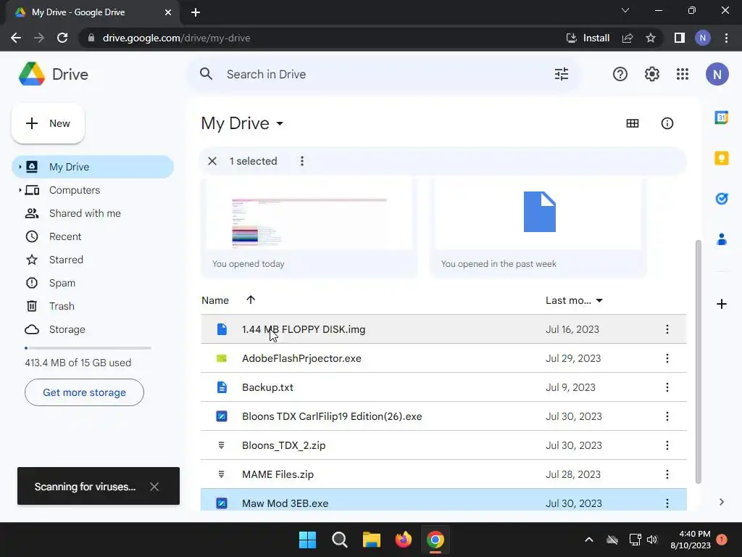Dismiss the 'Scanning for viruses' notification

[x=154, y=487]
